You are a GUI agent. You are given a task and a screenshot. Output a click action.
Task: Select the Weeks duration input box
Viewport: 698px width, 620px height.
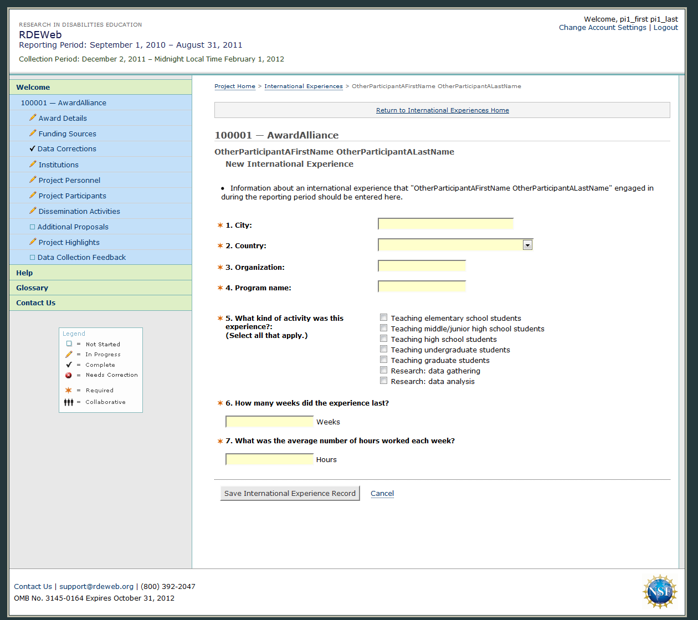click(x=269, y=422)
